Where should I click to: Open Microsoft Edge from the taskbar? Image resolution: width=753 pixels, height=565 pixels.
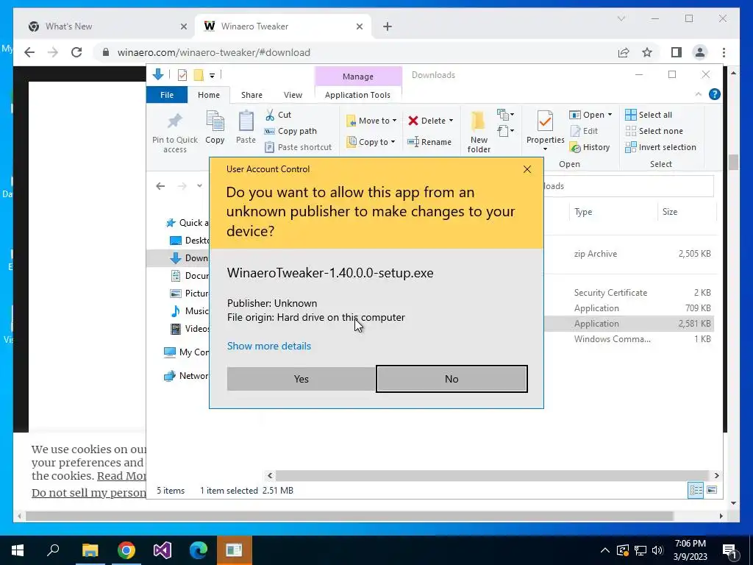point(198,550)
